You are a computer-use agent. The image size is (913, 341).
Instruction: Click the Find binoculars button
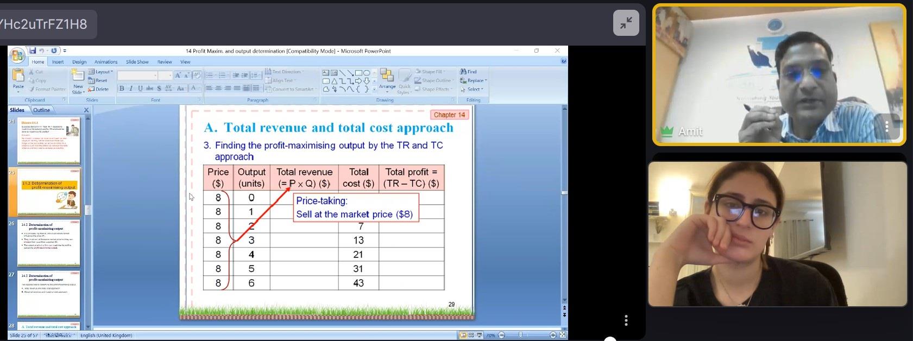point(468,72)
